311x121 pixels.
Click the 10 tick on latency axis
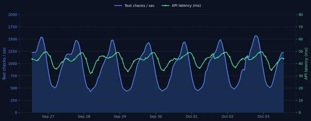(x=301, y=100)
